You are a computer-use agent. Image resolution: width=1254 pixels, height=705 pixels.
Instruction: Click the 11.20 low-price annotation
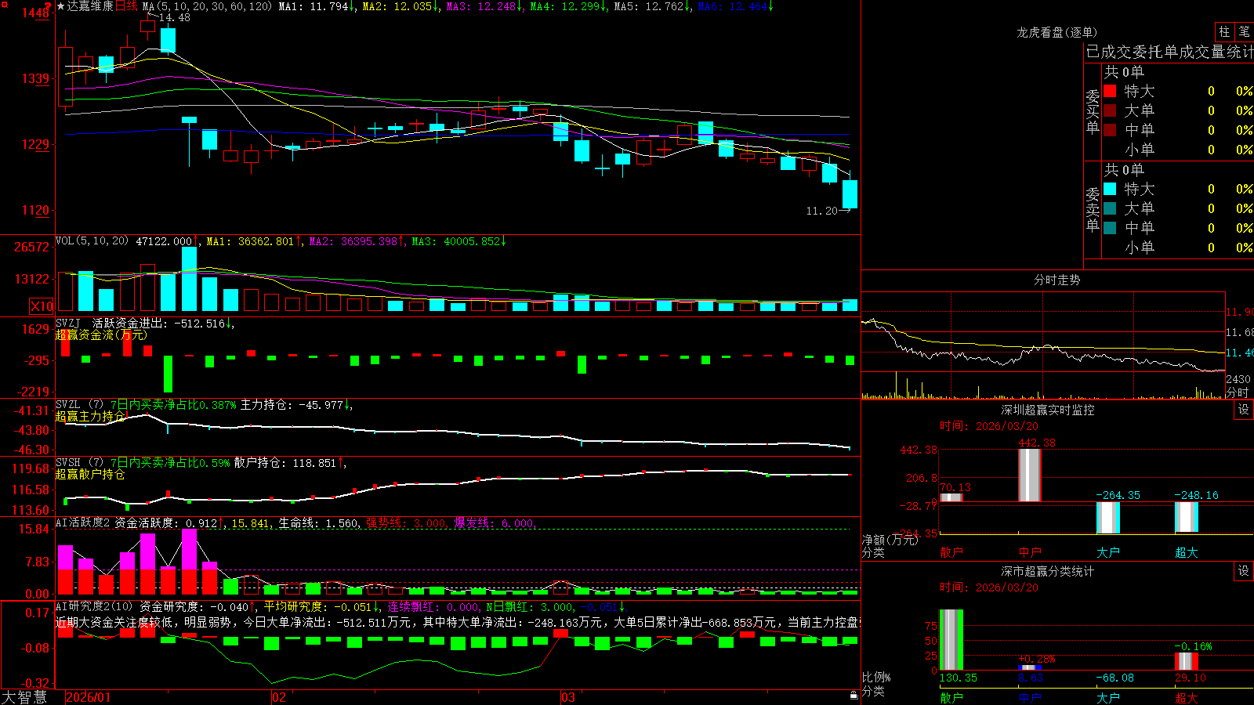coord(821,211)
